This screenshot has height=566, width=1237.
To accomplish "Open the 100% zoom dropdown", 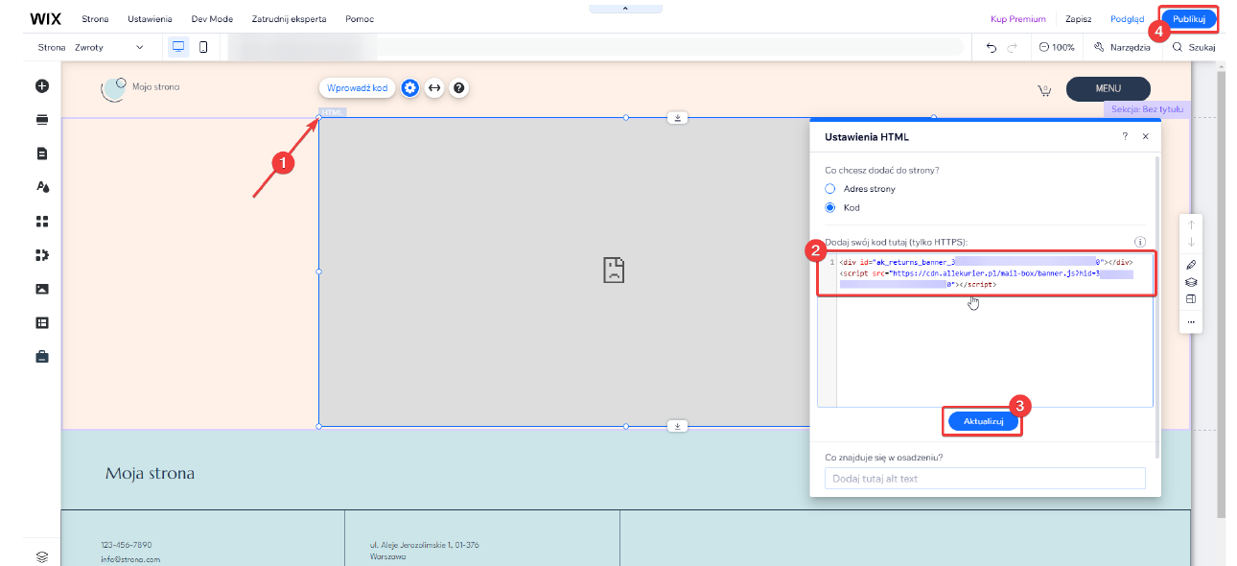I will pyautogui.click(x=1057, y=47).
